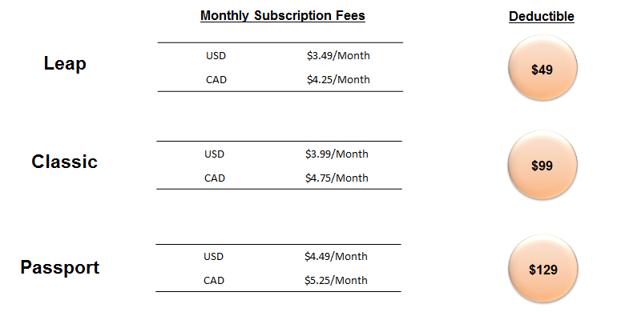Click the Monthly Subscription Fees heading
621x312 pixels.
click(x=283, y=16)
